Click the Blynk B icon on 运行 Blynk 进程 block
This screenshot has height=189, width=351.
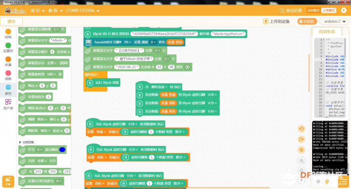(x=90, y=83)
